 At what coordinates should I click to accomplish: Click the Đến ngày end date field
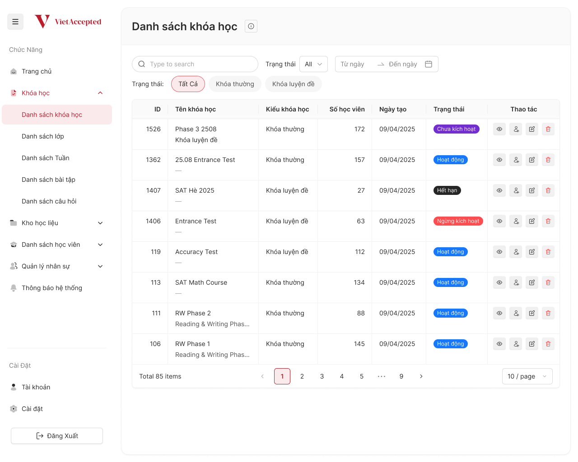[403, 64]
